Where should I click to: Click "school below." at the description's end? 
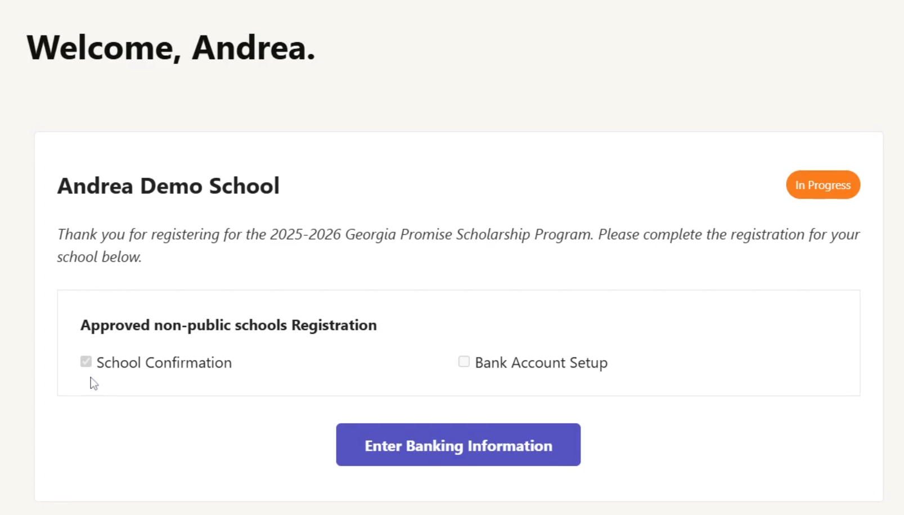[99, 257]
